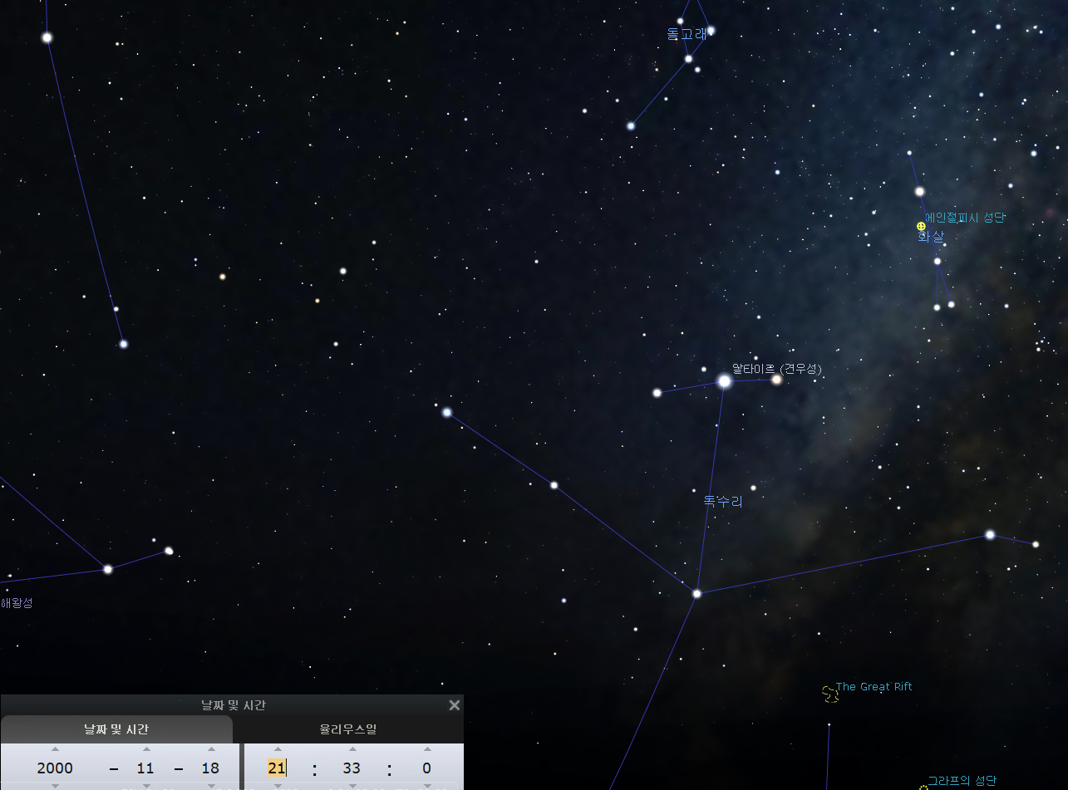Select the bright star Altair (알타이르)
Screen dimensions: 1068x790
coord(724,381)
